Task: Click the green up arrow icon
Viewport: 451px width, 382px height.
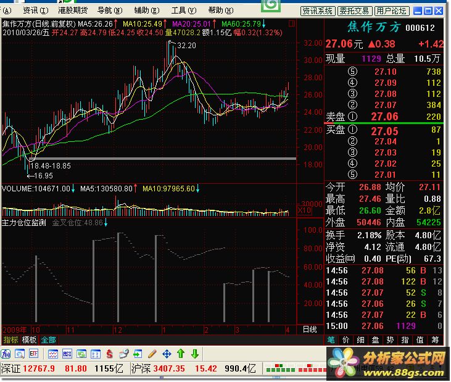Action: 181,354
